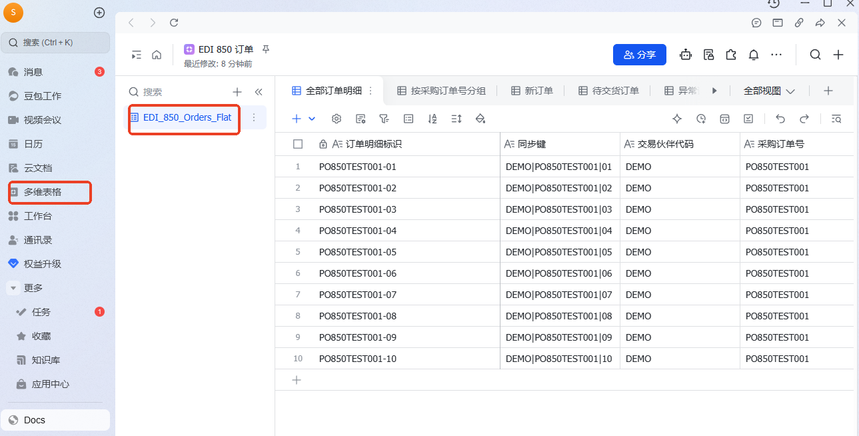
Task: Open the filter records tool
Action: click(384, 119)
